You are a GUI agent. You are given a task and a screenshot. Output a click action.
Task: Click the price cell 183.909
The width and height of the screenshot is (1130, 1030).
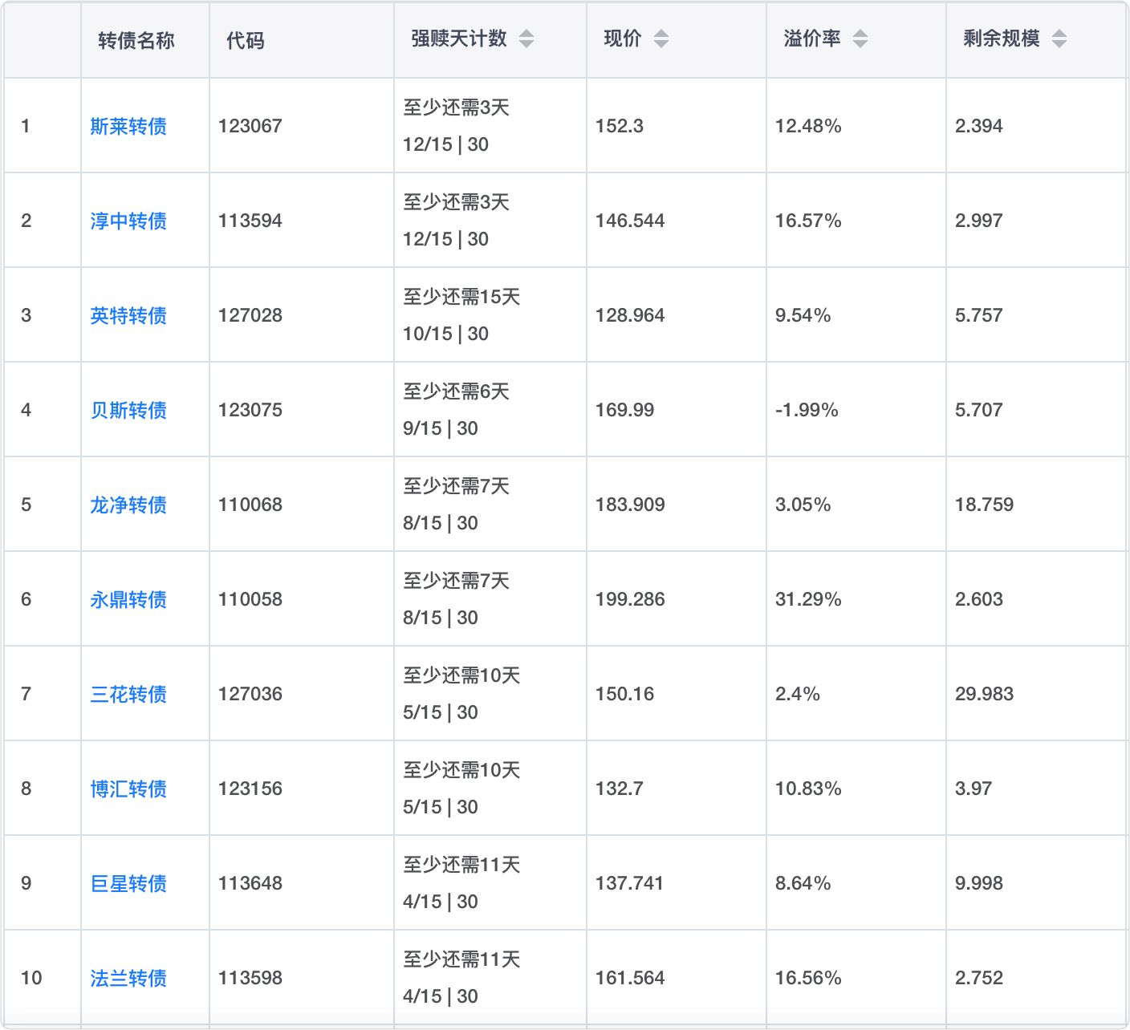click(x=630, y=505)
